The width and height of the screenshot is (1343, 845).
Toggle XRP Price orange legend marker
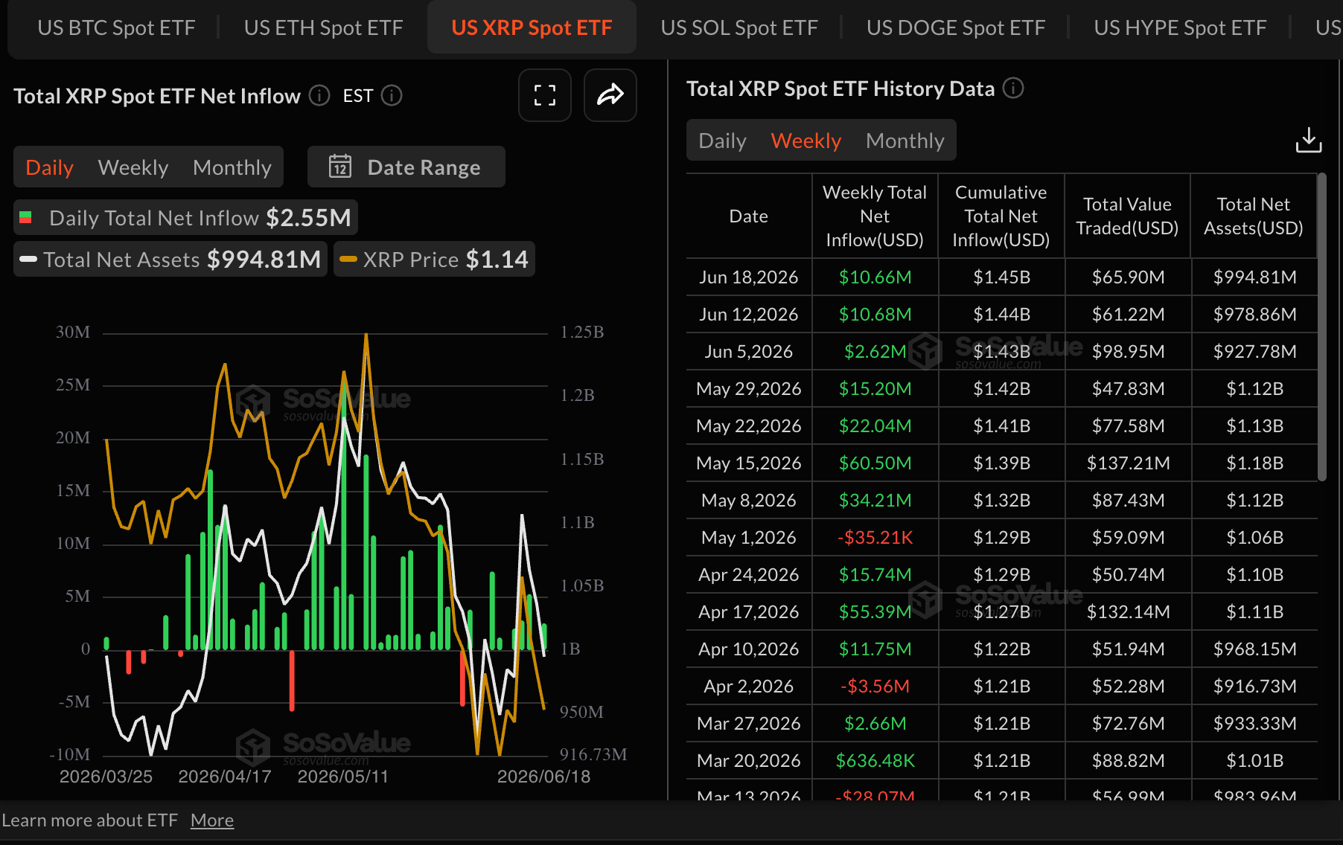coord(348,259)
